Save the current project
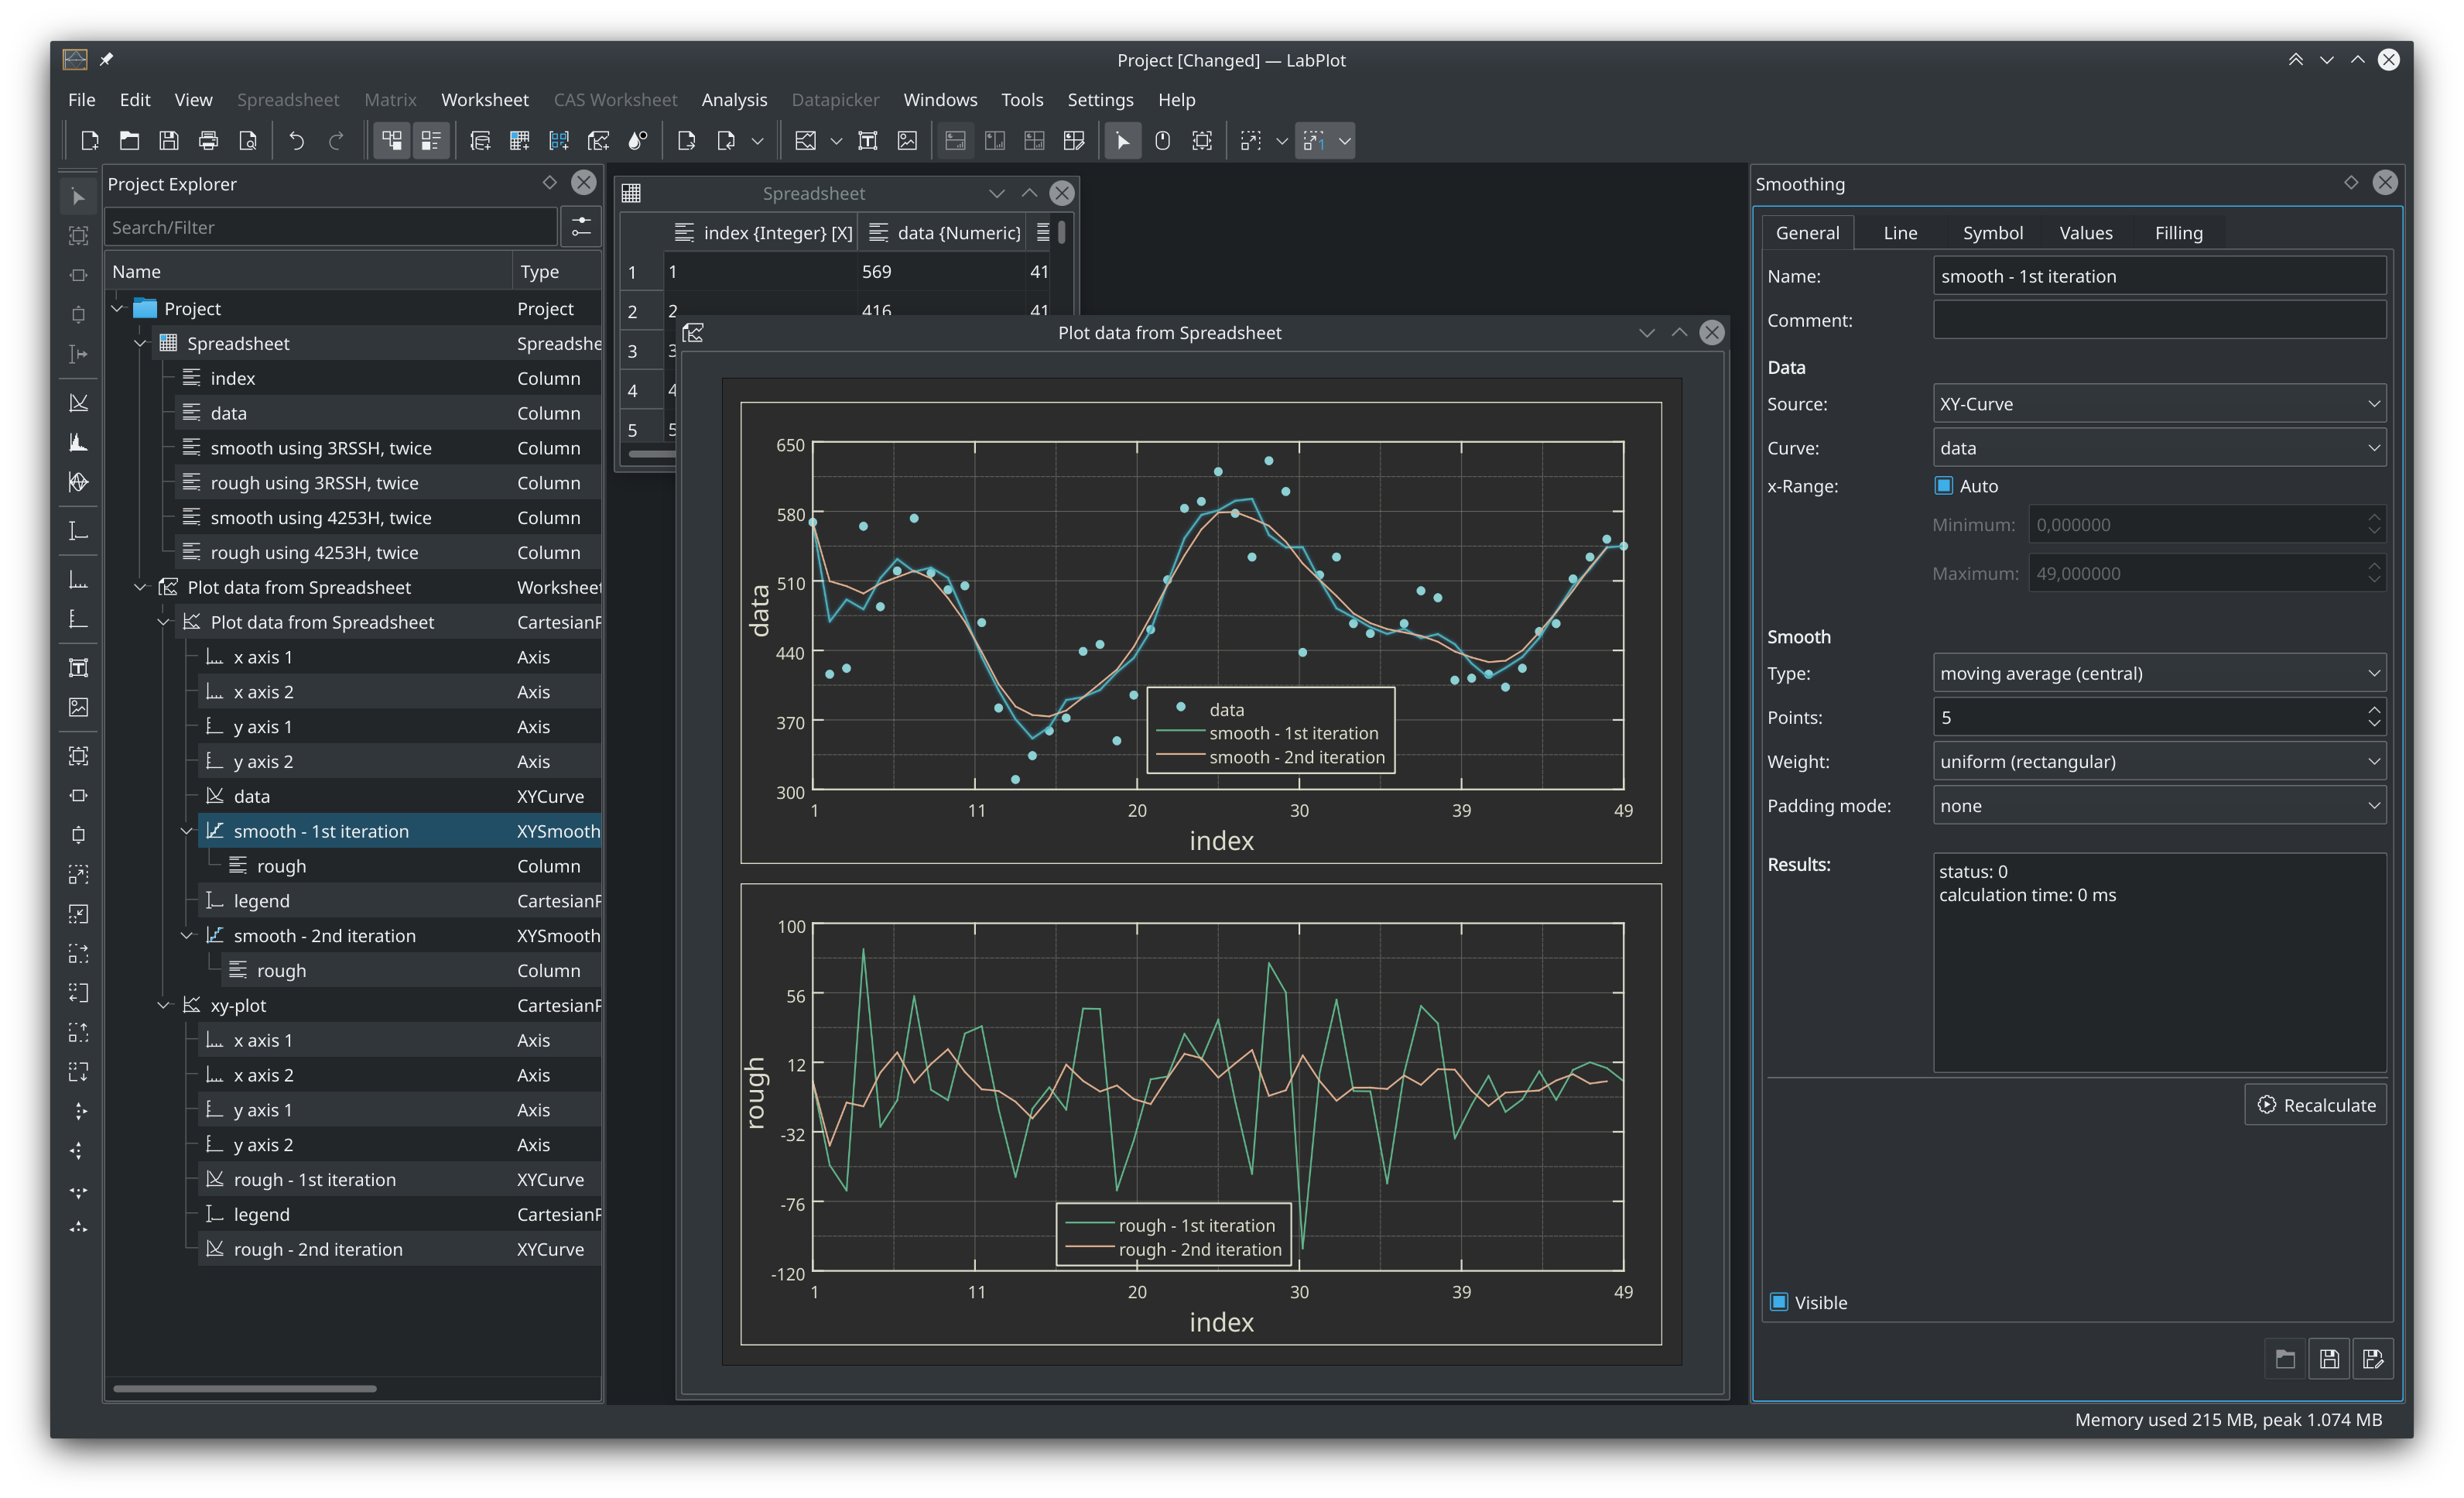This screenshot has width=2464, height=1498. [168, 140]
